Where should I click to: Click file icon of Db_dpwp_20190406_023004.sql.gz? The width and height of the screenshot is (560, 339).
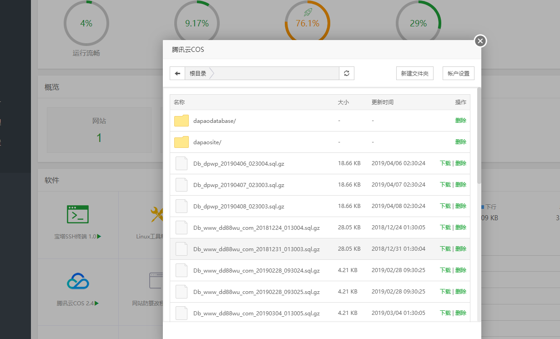point(182,163)
